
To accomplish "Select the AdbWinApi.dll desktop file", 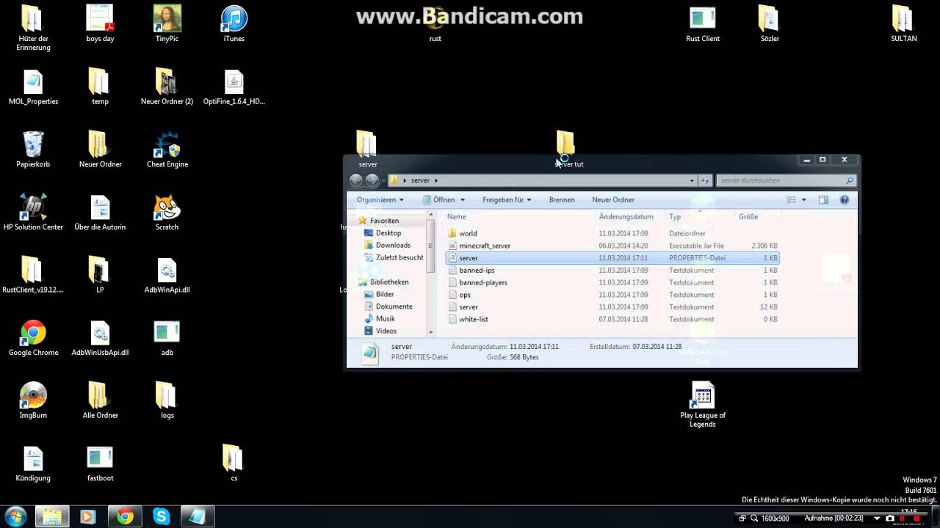I will point(167,276).
